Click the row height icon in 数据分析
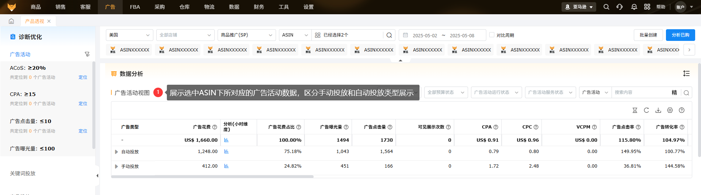This screenshot has width=701, height=195. [x=686, y=74]
